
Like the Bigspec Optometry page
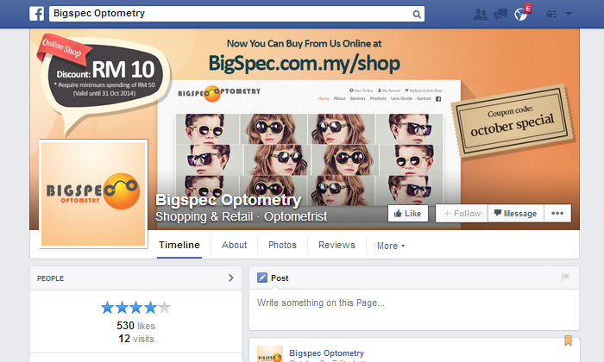click(x=408, y=214)
